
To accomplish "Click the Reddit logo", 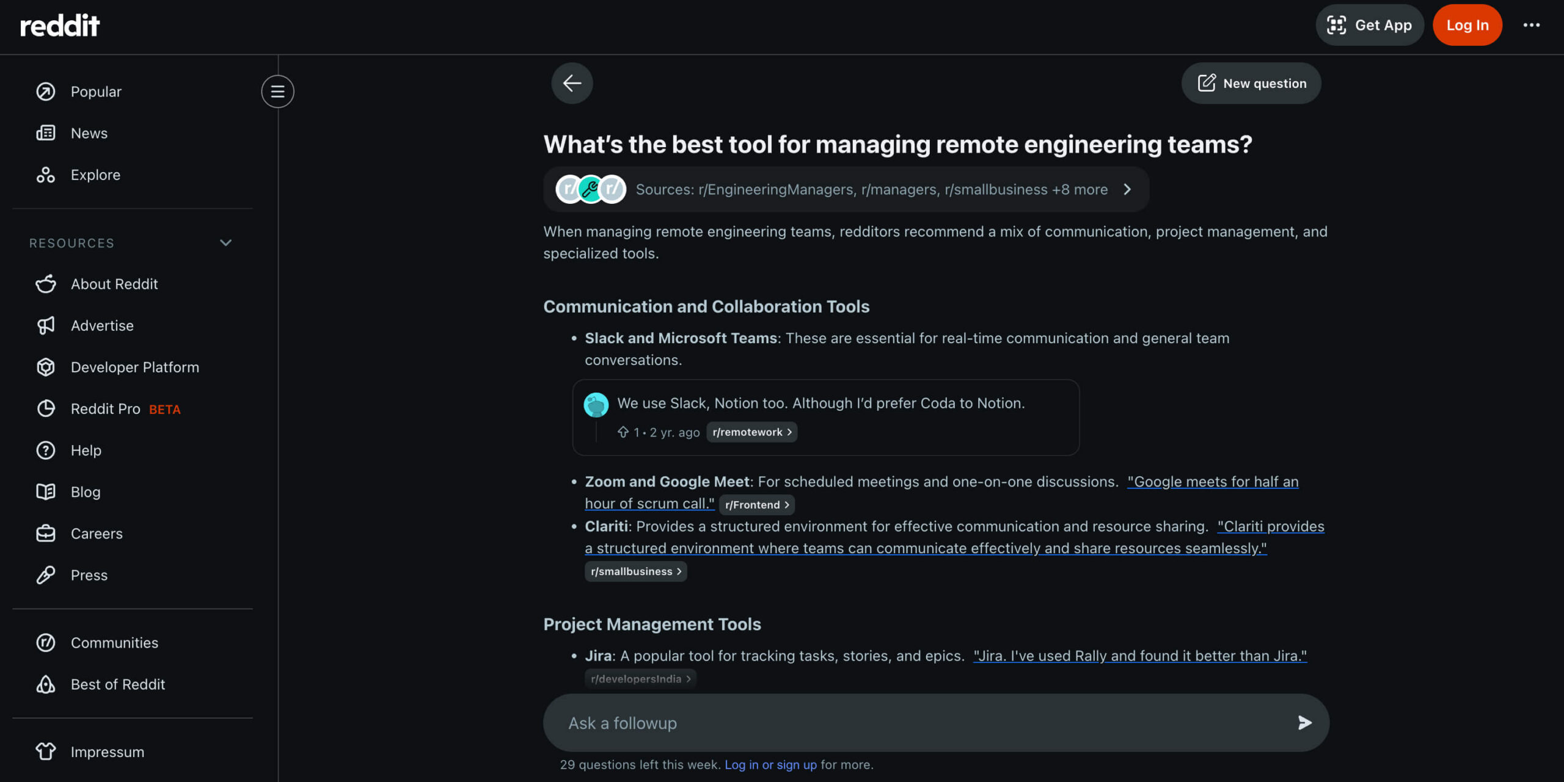I will tap(60, 25).
